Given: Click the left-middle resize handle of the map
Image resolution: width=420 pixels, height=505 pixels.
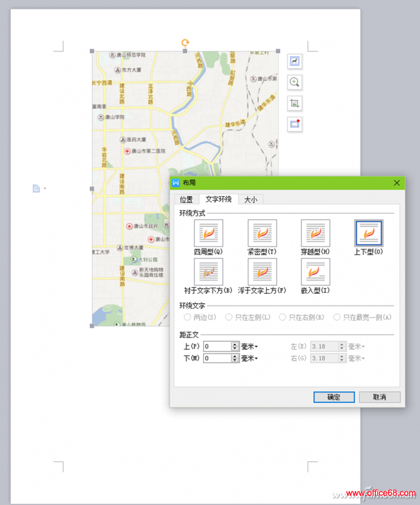Looking at the screenshot, I should [x=92, y=189].
